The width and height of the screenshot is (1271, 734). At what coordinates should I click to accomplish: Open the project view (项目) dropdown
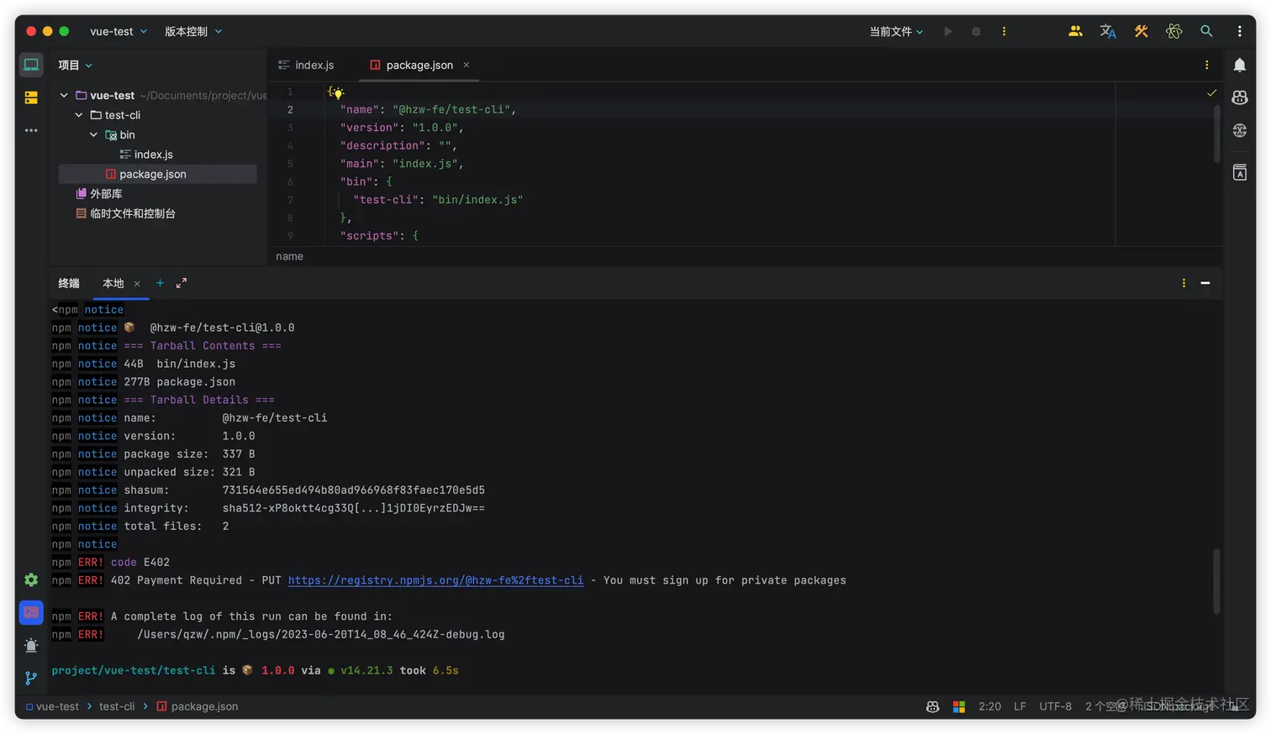pyautogui.click(x=75, y=65)
